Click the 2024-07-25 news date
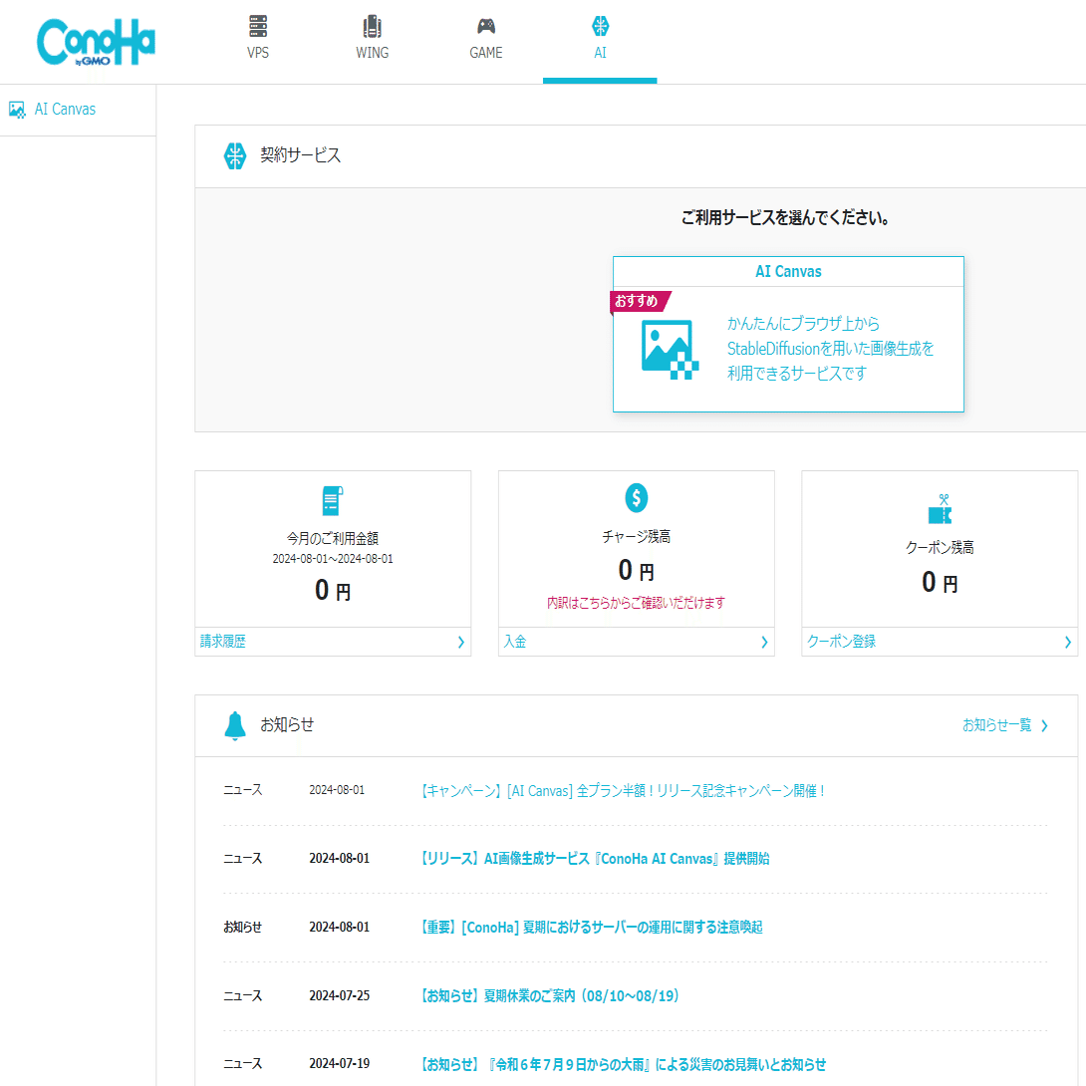The height and width of the screenshot is (1086, 1086). click(x=340, y=996)
